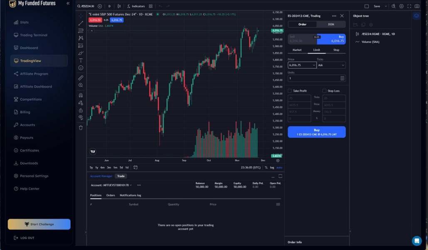Open the chart layout selector square
428x250 pixels.
point(366,6)
